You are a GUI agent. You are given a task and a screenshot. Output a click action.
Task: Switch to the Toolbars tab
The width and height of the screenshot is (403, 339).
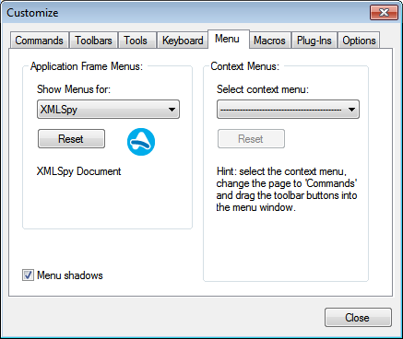pyautogui.click(x=93, y=41)
